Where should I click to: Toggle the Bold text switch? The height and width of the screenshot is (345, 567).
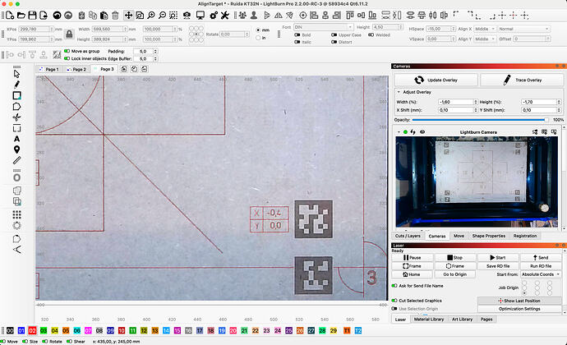tap(297, 35)
